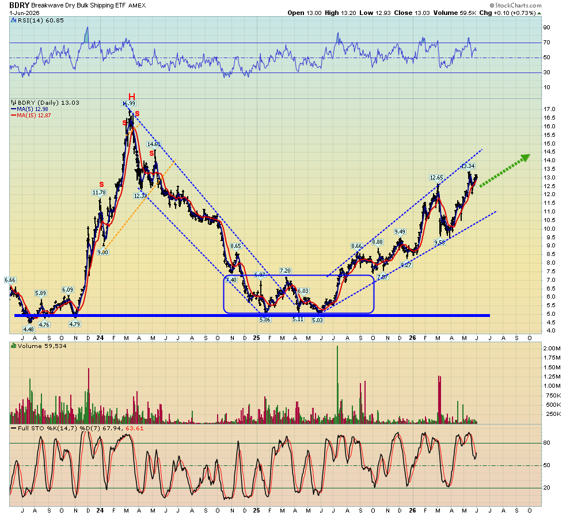Click the Close 13.03 value
The image size is (570, 516).
412,13
